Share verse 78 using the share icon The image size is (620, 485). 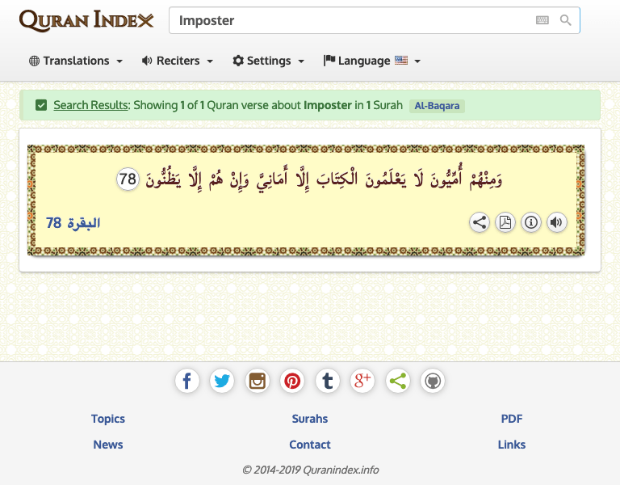coord(480,222)
